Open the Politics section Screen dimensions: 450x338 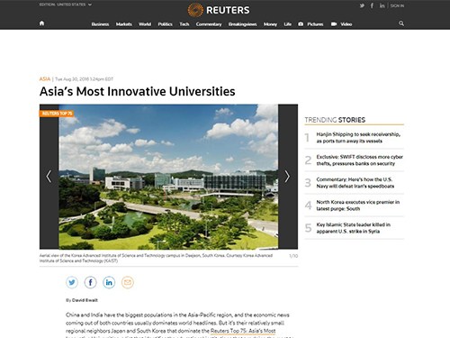point(166,24)
